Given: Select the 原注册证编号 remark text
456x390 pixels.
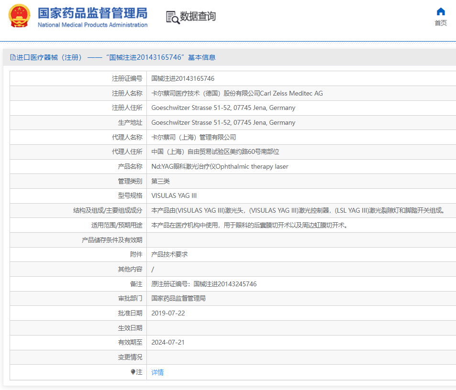Looking at the screenshot, I should click(x=204, y=284).
